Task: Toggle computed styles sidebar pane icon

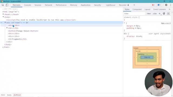Action: 168,13
